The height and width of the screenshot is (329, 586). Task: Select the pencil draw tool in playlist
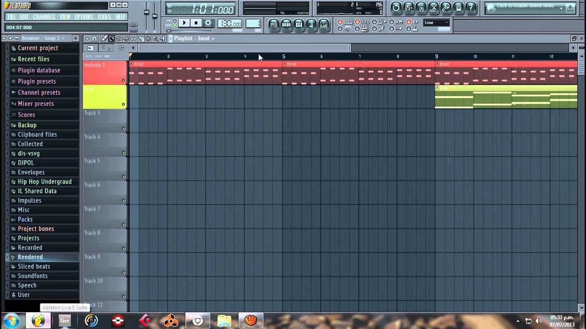[104, 38]
